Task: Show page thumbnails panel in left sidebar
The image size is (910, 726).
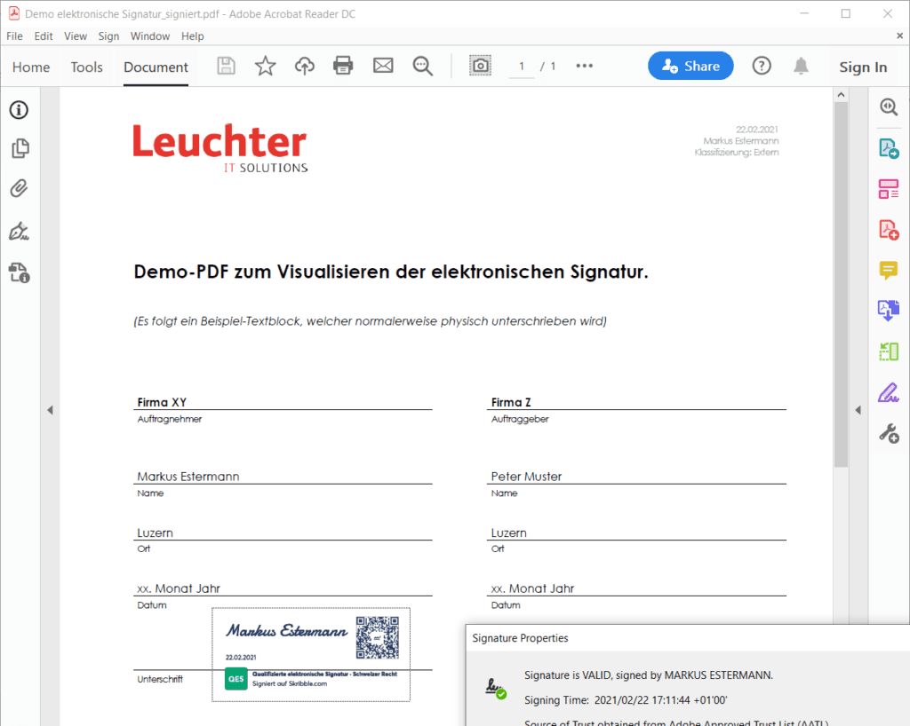Action: tap(20, 148)
